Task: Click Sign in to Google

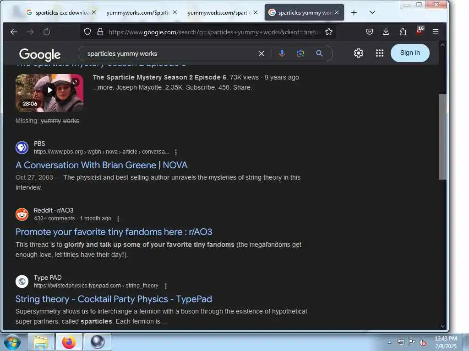Action: (410, 53)
